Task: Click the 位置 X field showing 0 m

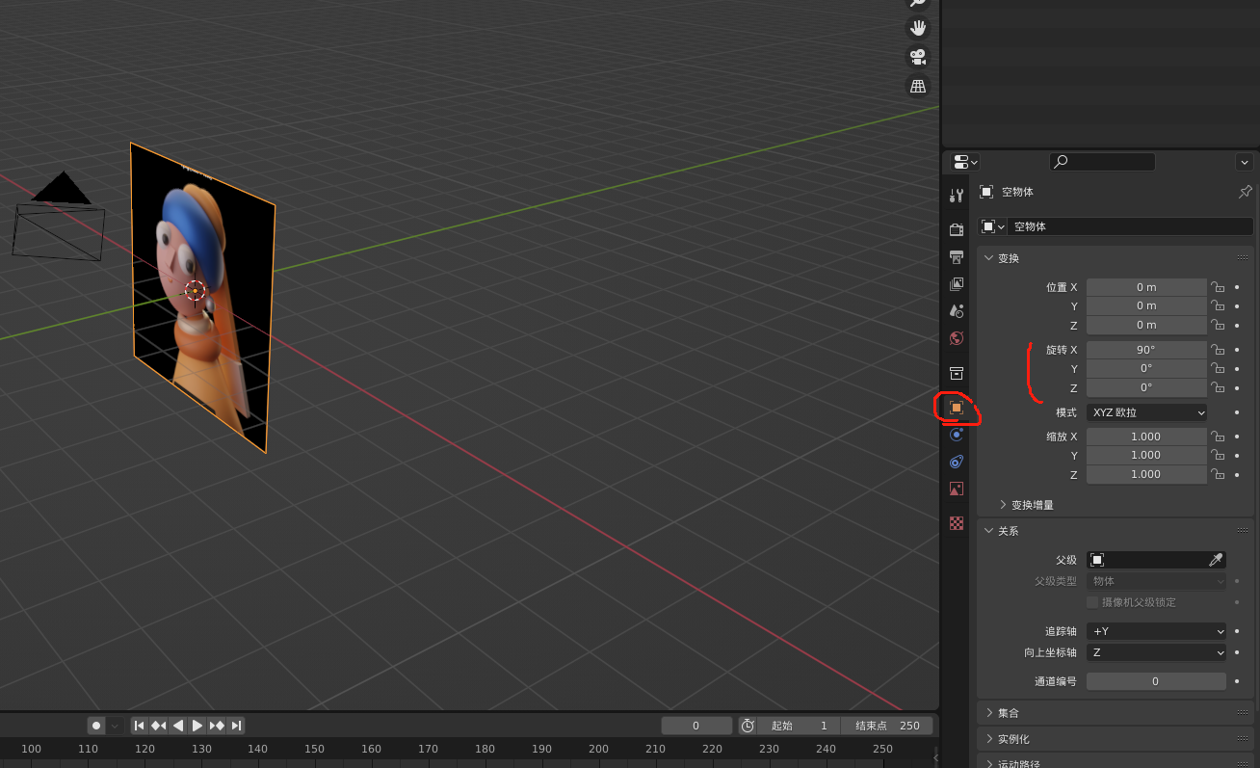Action: click(1146, 287)
